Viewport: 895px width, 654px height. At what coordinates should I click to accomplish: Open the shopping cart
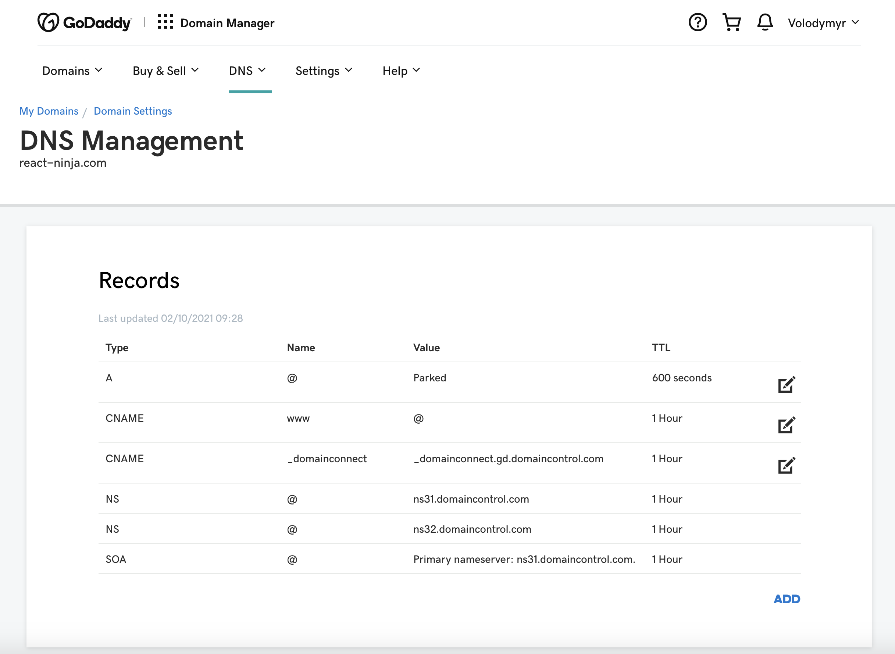(731, 22)
